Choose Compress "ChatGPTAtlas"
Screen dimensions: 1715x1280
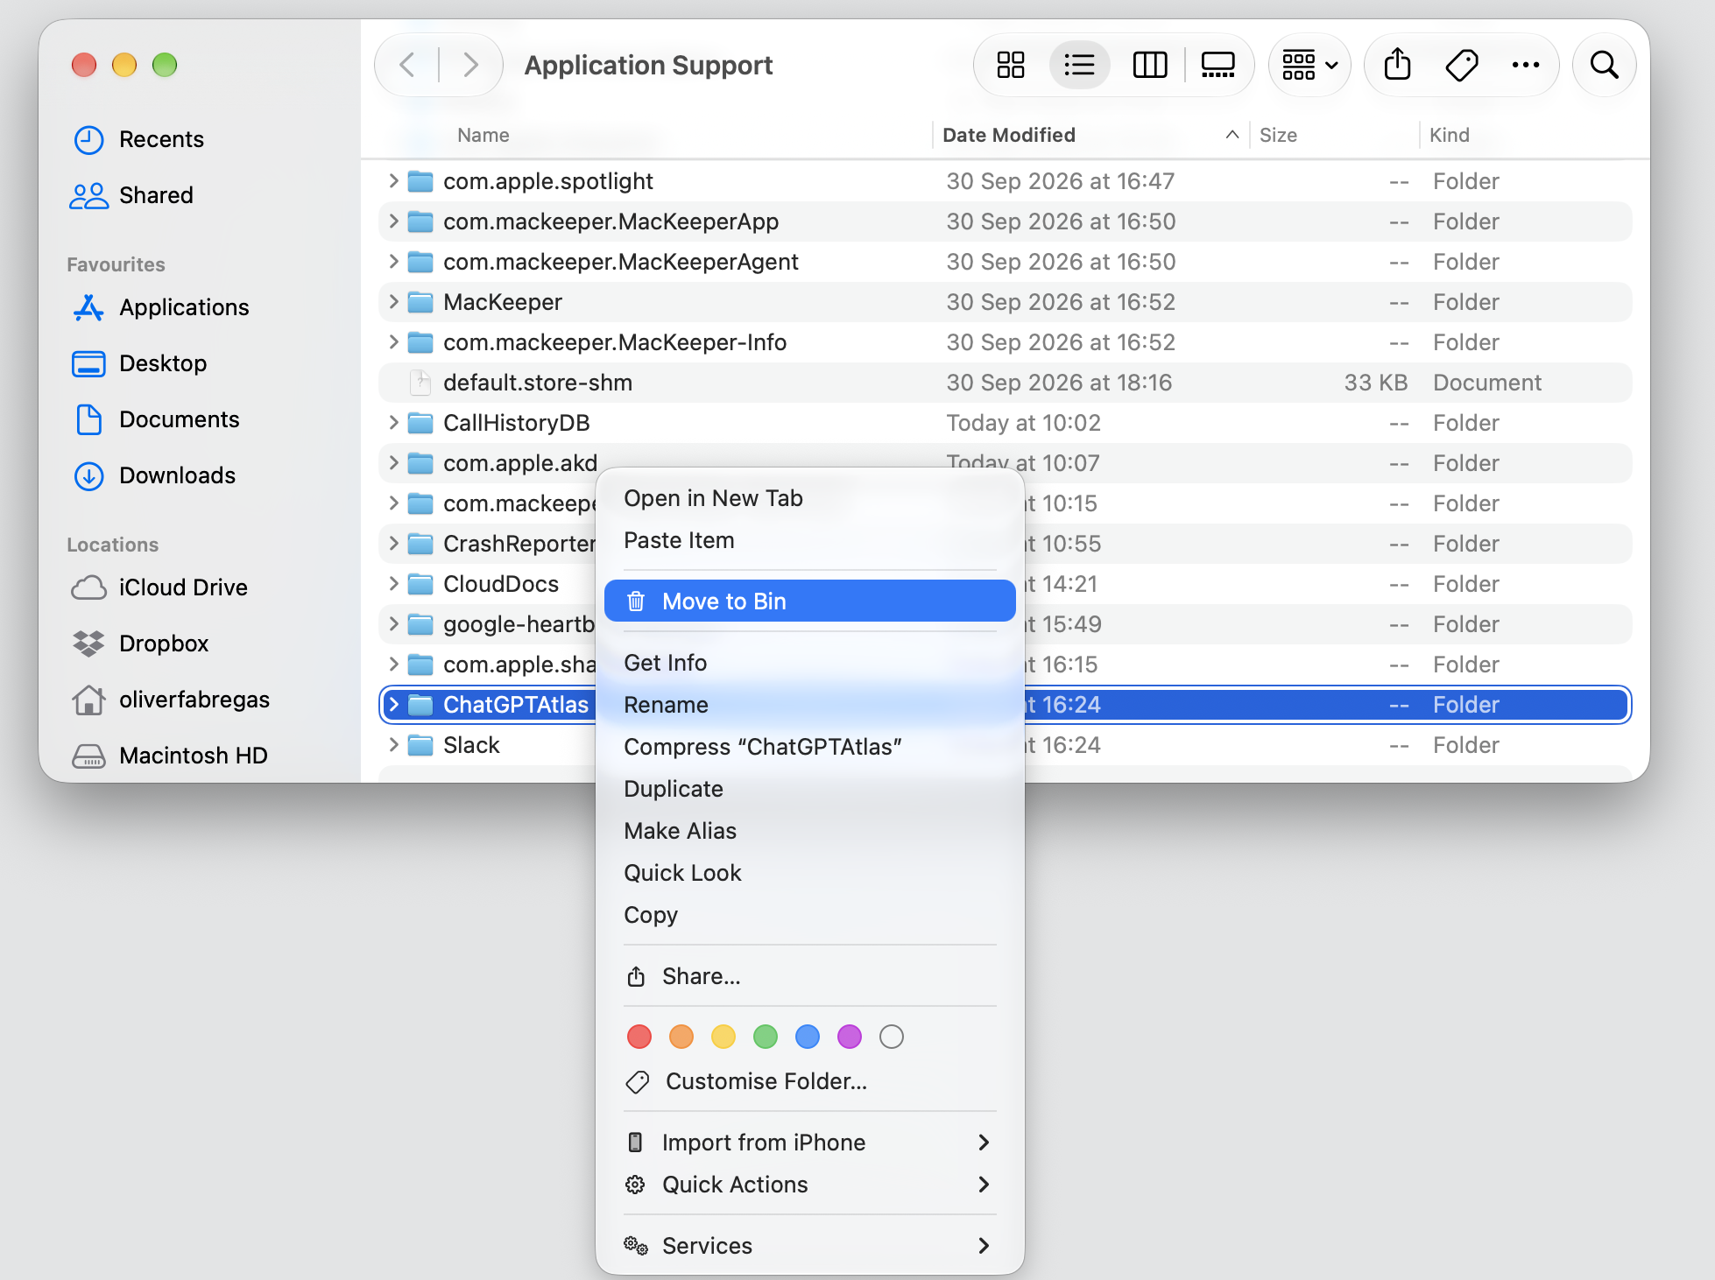tap(809, 747)
